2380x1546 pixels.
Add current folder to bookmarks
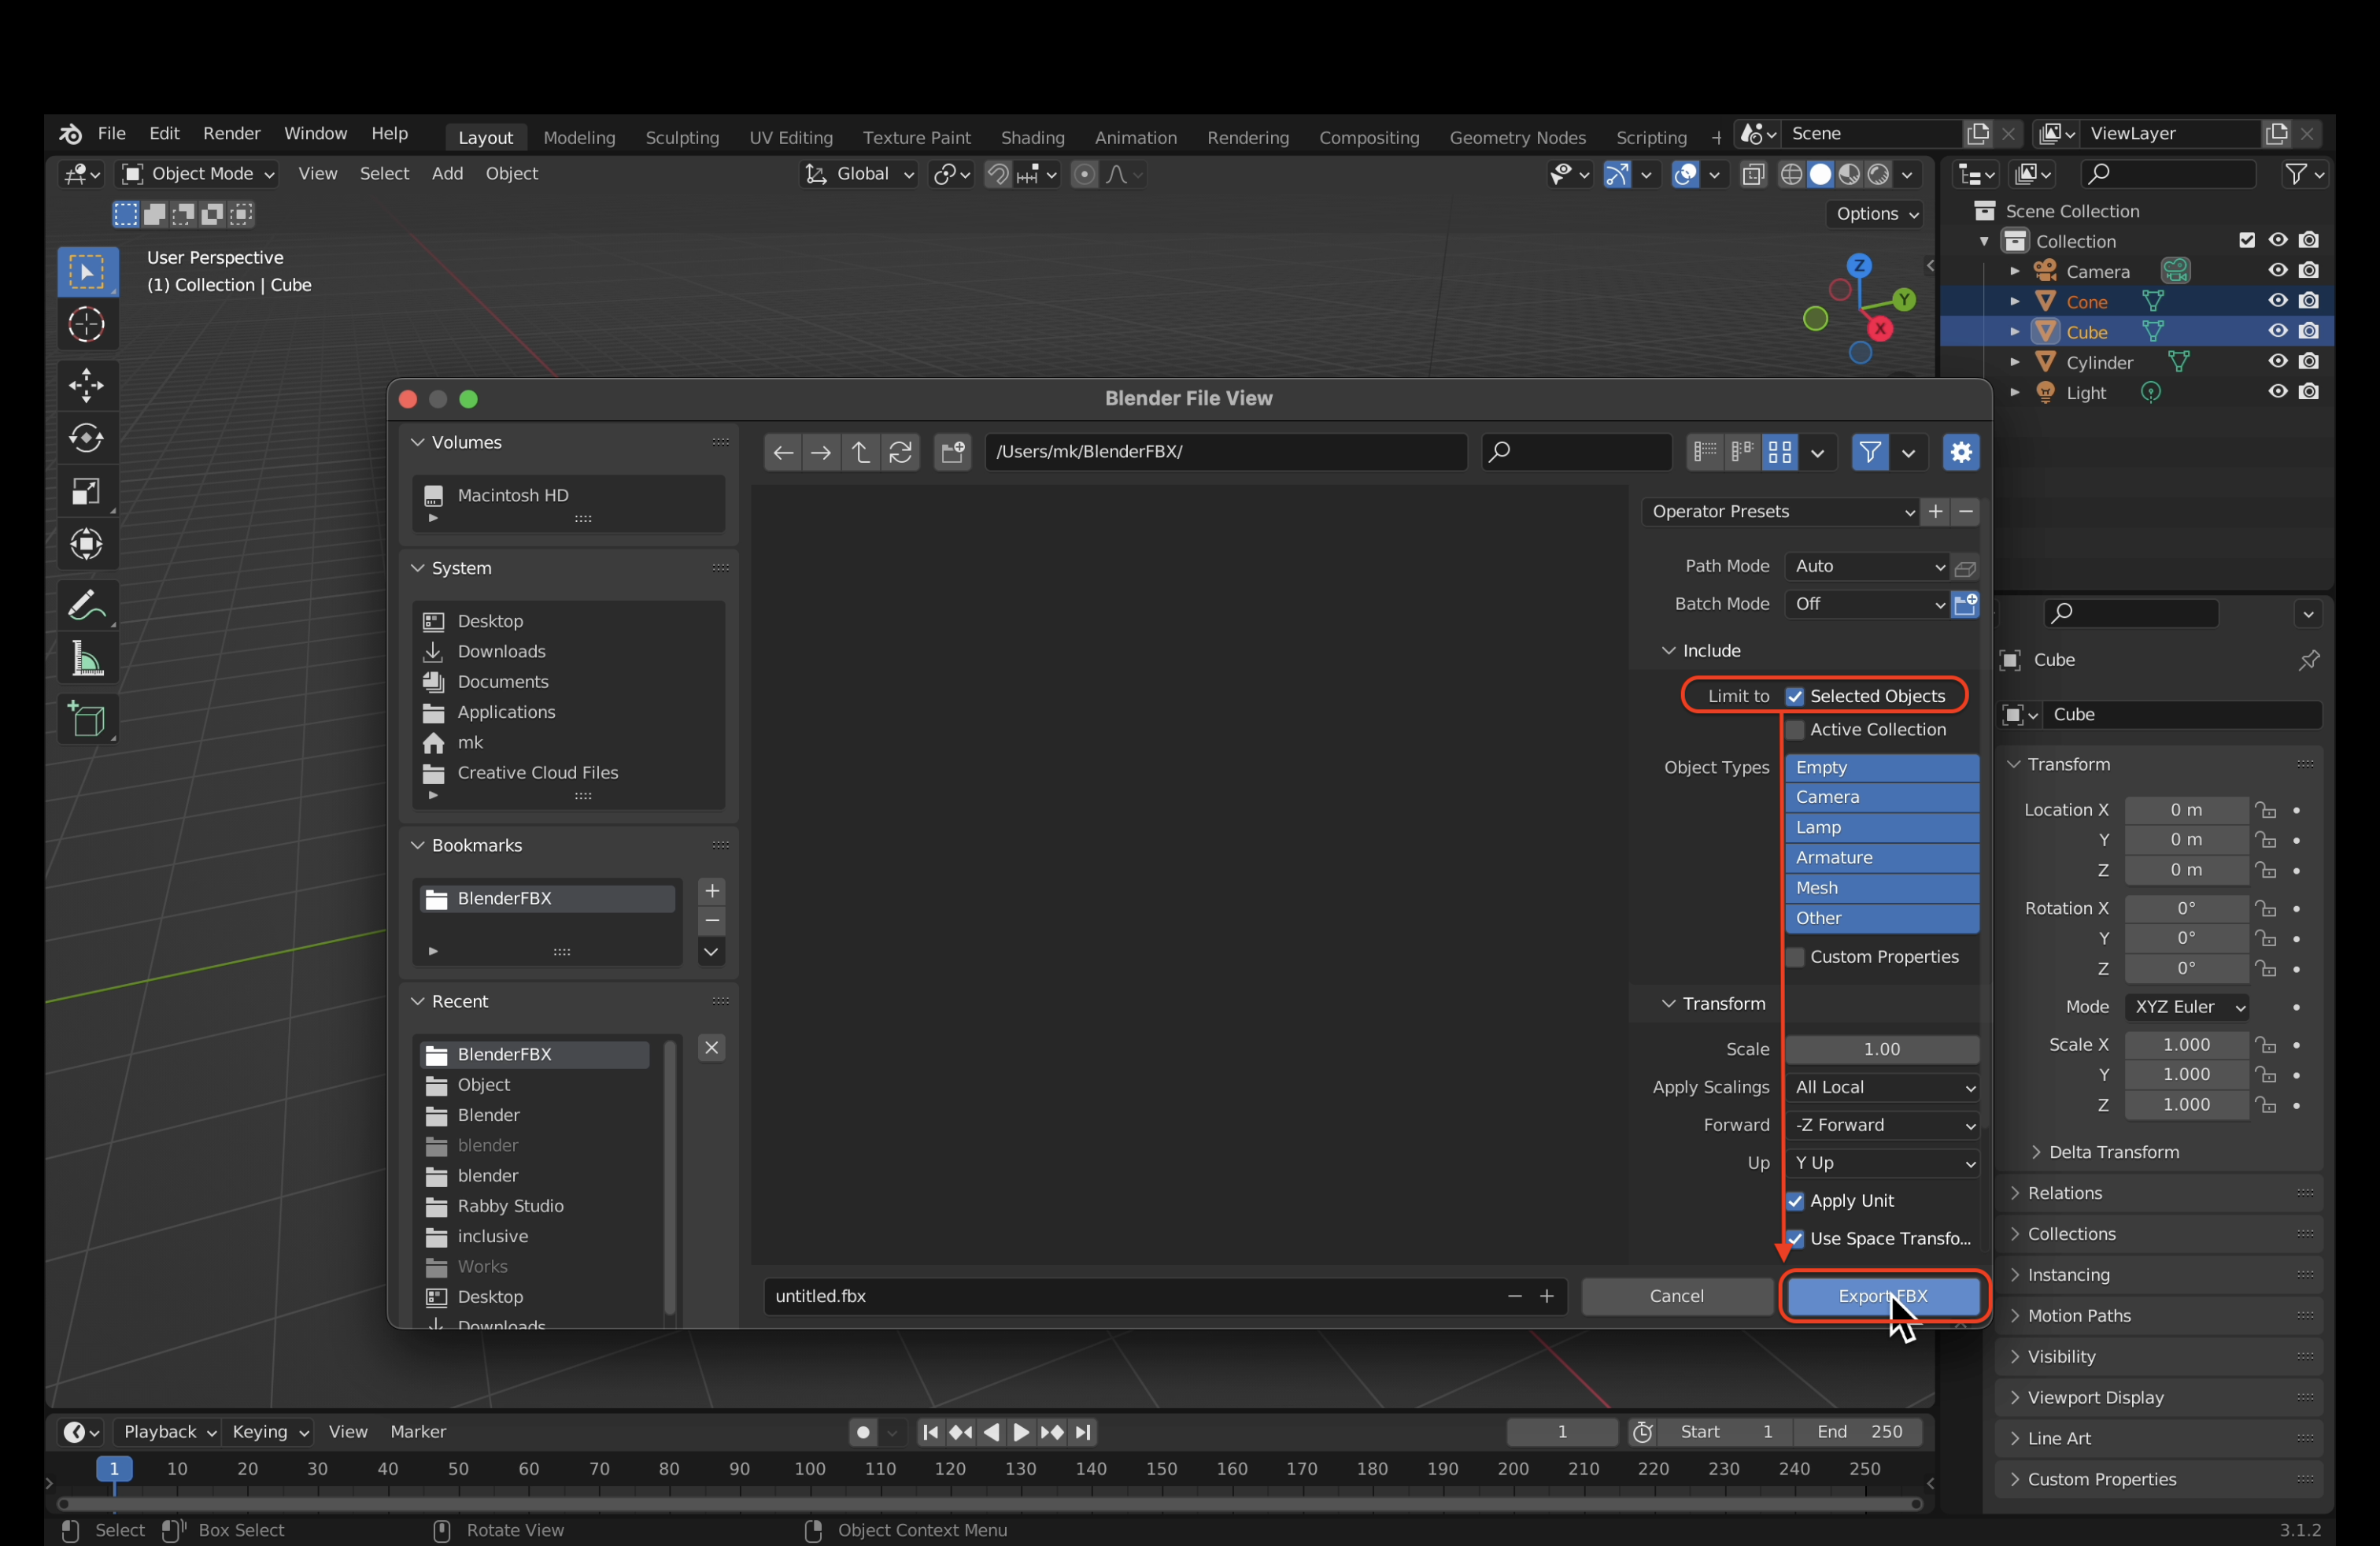coord(711,891)
